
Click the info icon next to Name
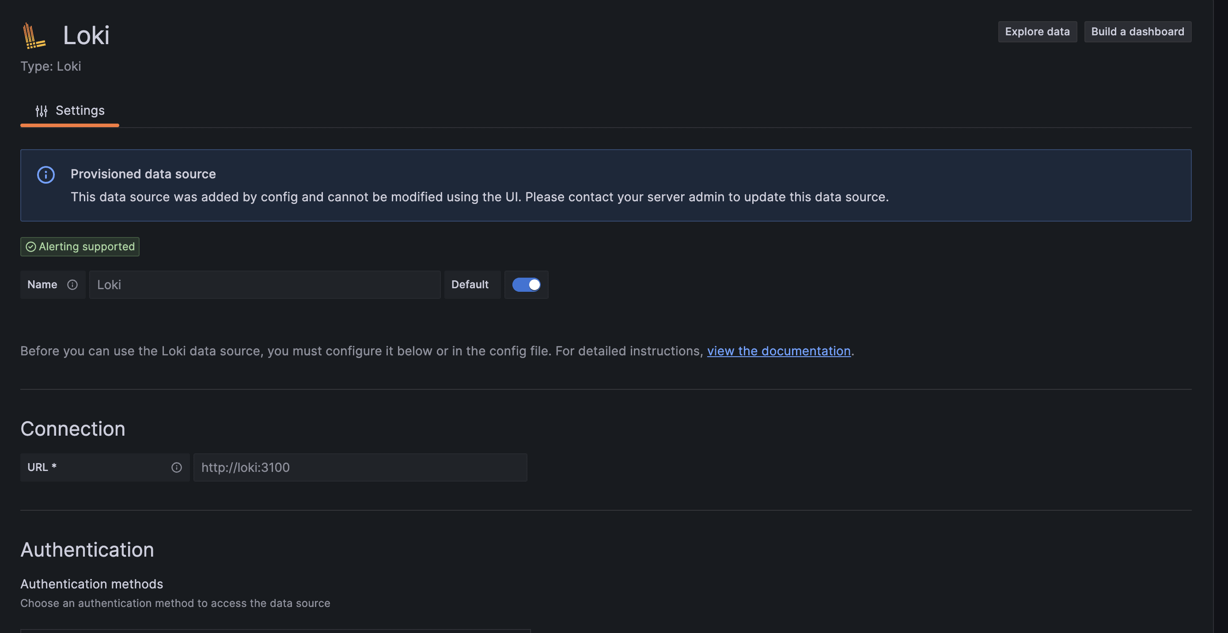tap(72, 285)
